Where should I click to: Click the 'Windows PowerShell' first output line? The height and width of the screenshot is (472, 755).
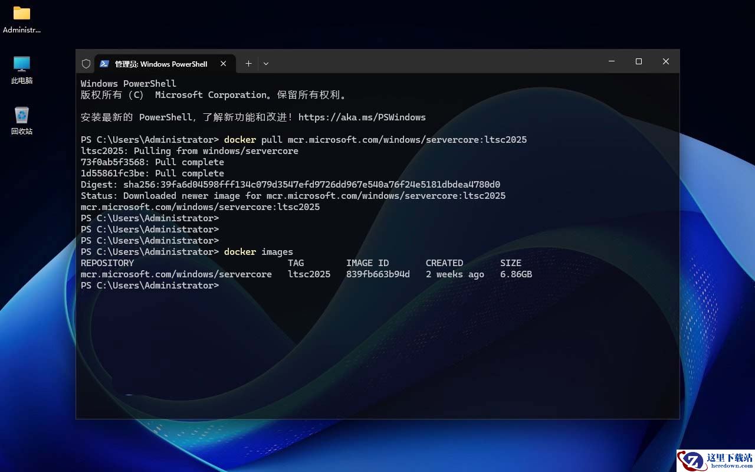129,84
